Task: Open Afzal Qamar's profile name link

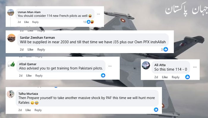Action: 28,64
